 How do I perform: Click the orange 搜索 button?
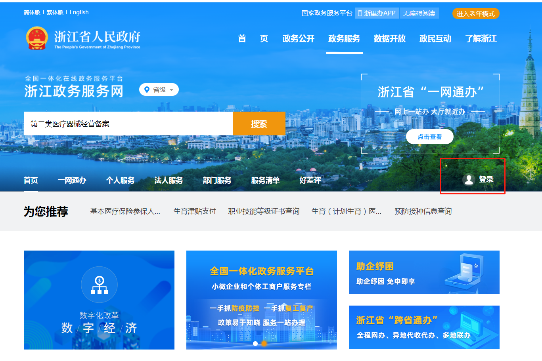[x=259, y=123]
